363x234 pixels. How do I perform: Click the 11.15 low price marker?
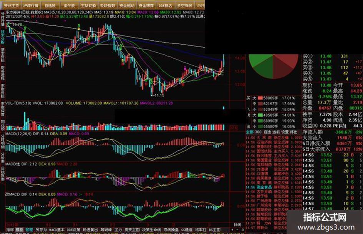pyautogui.click(x=159, y=95)
